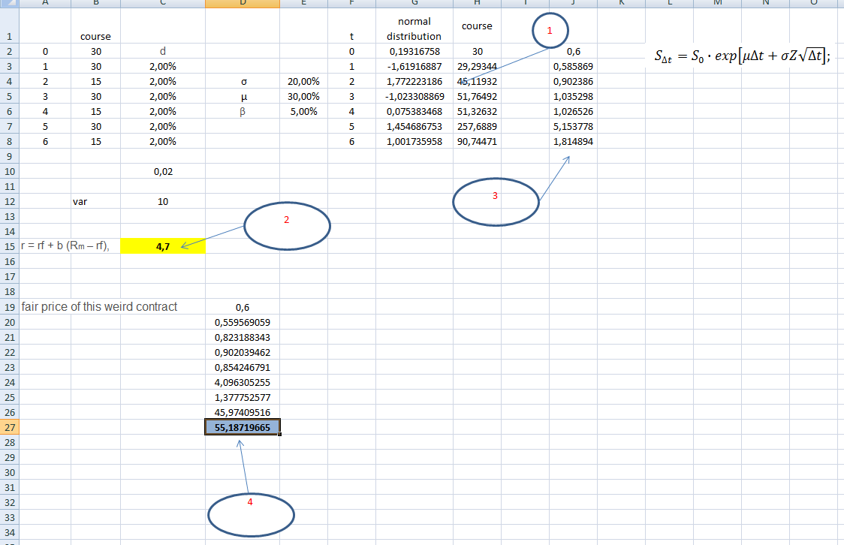Click the cell containing 0,02

point(162,171)
